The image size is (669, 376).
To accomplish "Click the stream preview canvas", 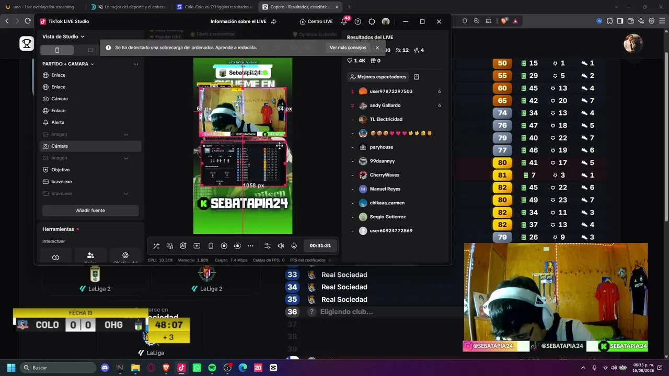I will pyautogui.click(x=243, y=146).
